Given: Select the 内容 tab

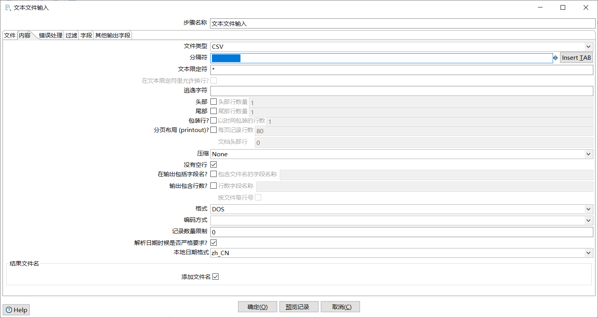Looking at the screenshot, I should click(x=25, y=35).
